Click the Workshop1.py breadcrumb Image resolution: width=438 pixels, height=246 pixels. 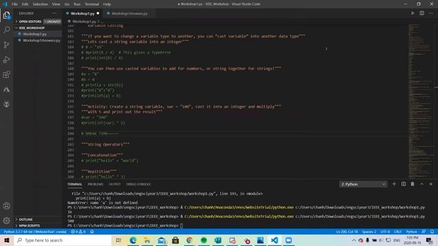pos(84,21)
